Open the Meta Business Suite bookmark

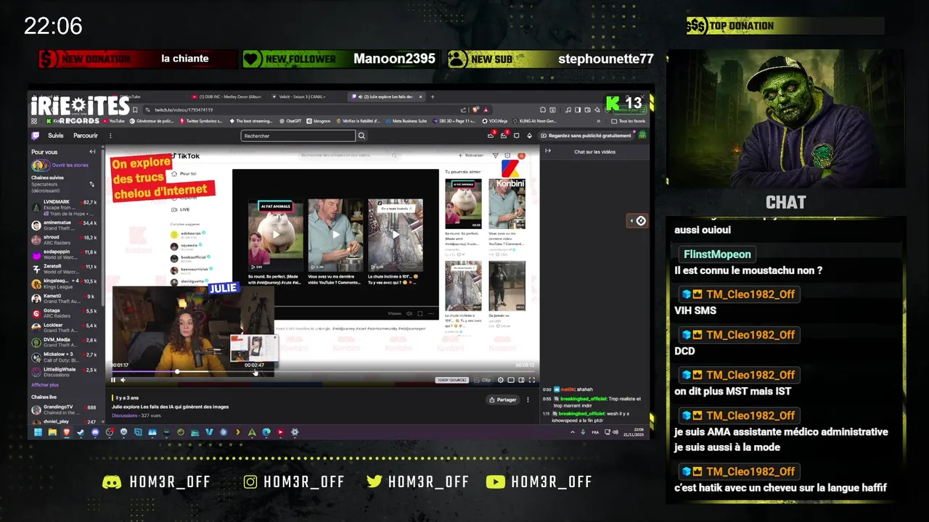click(x=406, y=121)
